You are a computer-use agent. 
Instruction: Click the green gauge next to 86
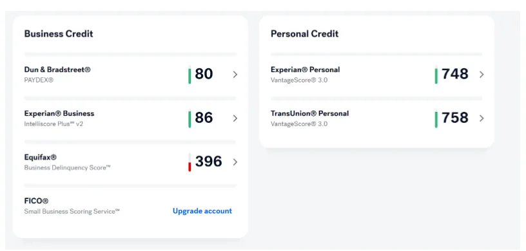[190, 118]
